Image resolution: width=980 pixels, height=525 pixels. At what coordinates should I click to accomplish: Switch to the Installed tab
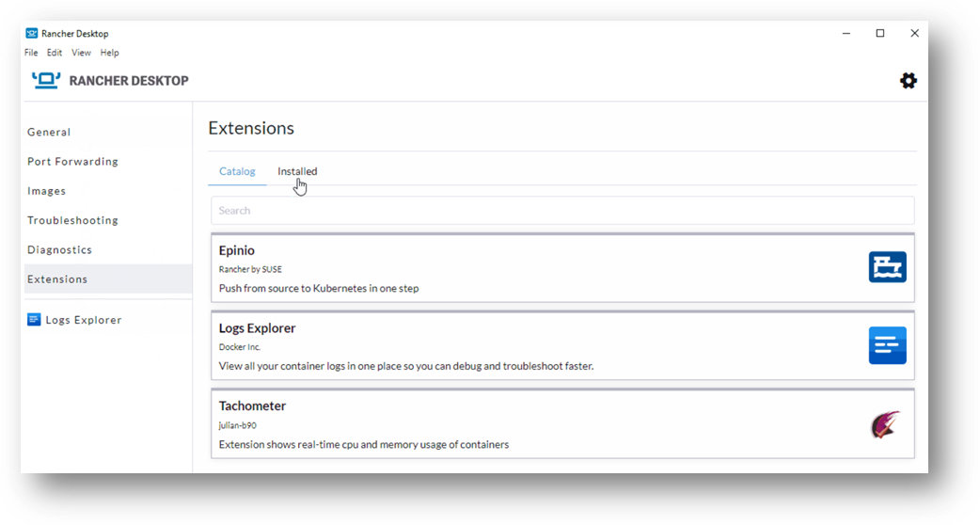(x=297, y=171)
